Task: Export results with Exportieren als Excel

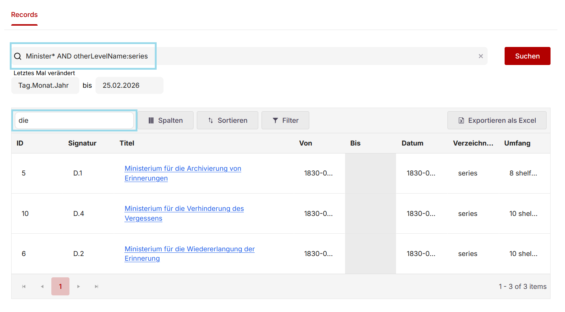Action: pos(497,121)
